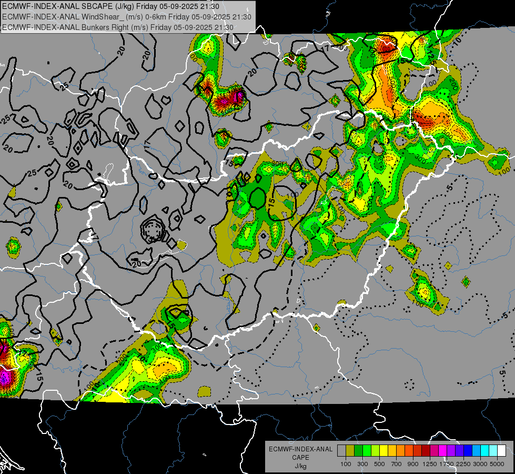Click the WindShear 0-6km title line
The width and height of the screenshot is (515, 474).
point(127,17)
